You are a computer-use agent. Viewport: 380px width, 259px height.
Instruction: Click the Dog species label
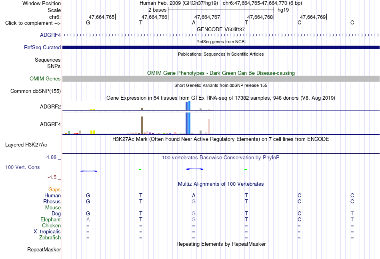(56, 214)
